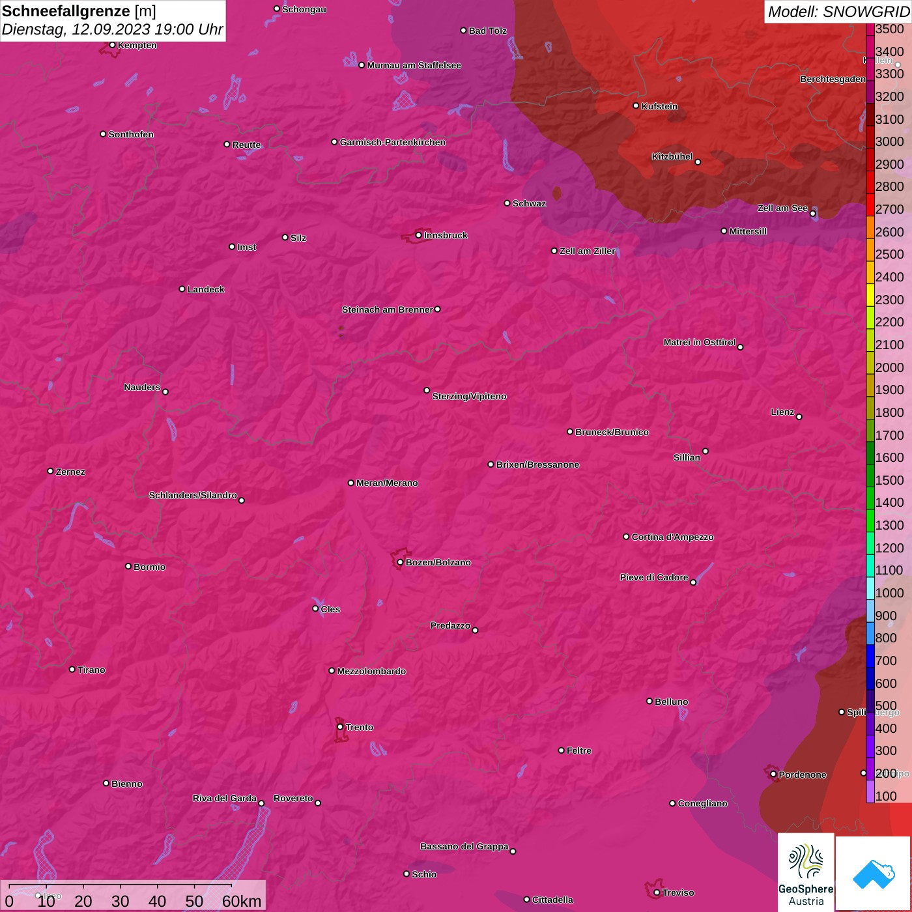This screenshot has width=912, height=912.
Task: Select the Innsbruck city label
Action: (x=446, y=235)
